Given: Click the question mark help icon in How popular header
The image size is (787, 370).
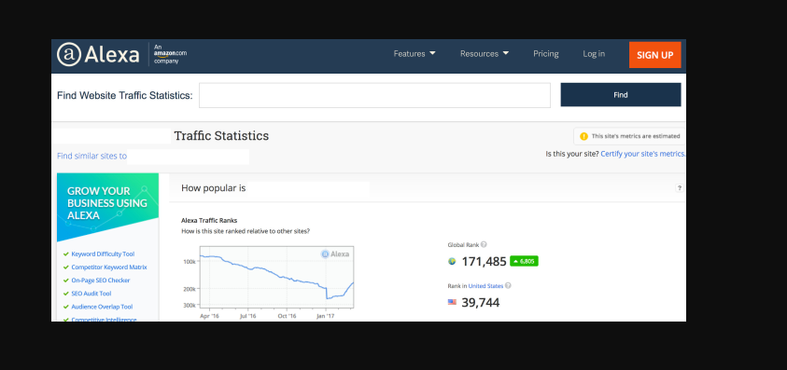Looking at the screenshot, I should click(x=680, y=188).
